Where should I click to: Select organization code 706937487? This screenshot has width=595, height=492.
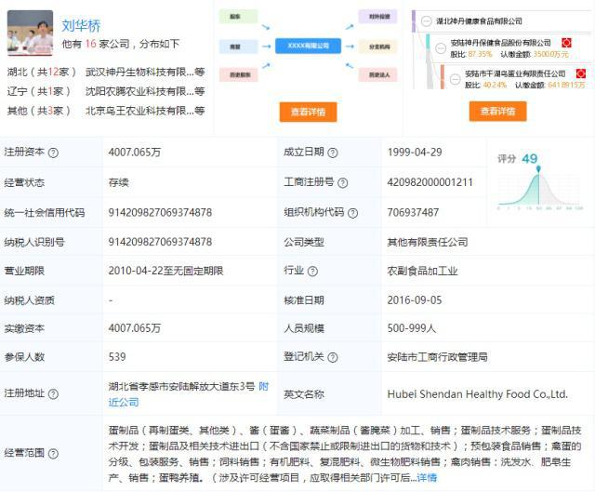click(413, 212)
